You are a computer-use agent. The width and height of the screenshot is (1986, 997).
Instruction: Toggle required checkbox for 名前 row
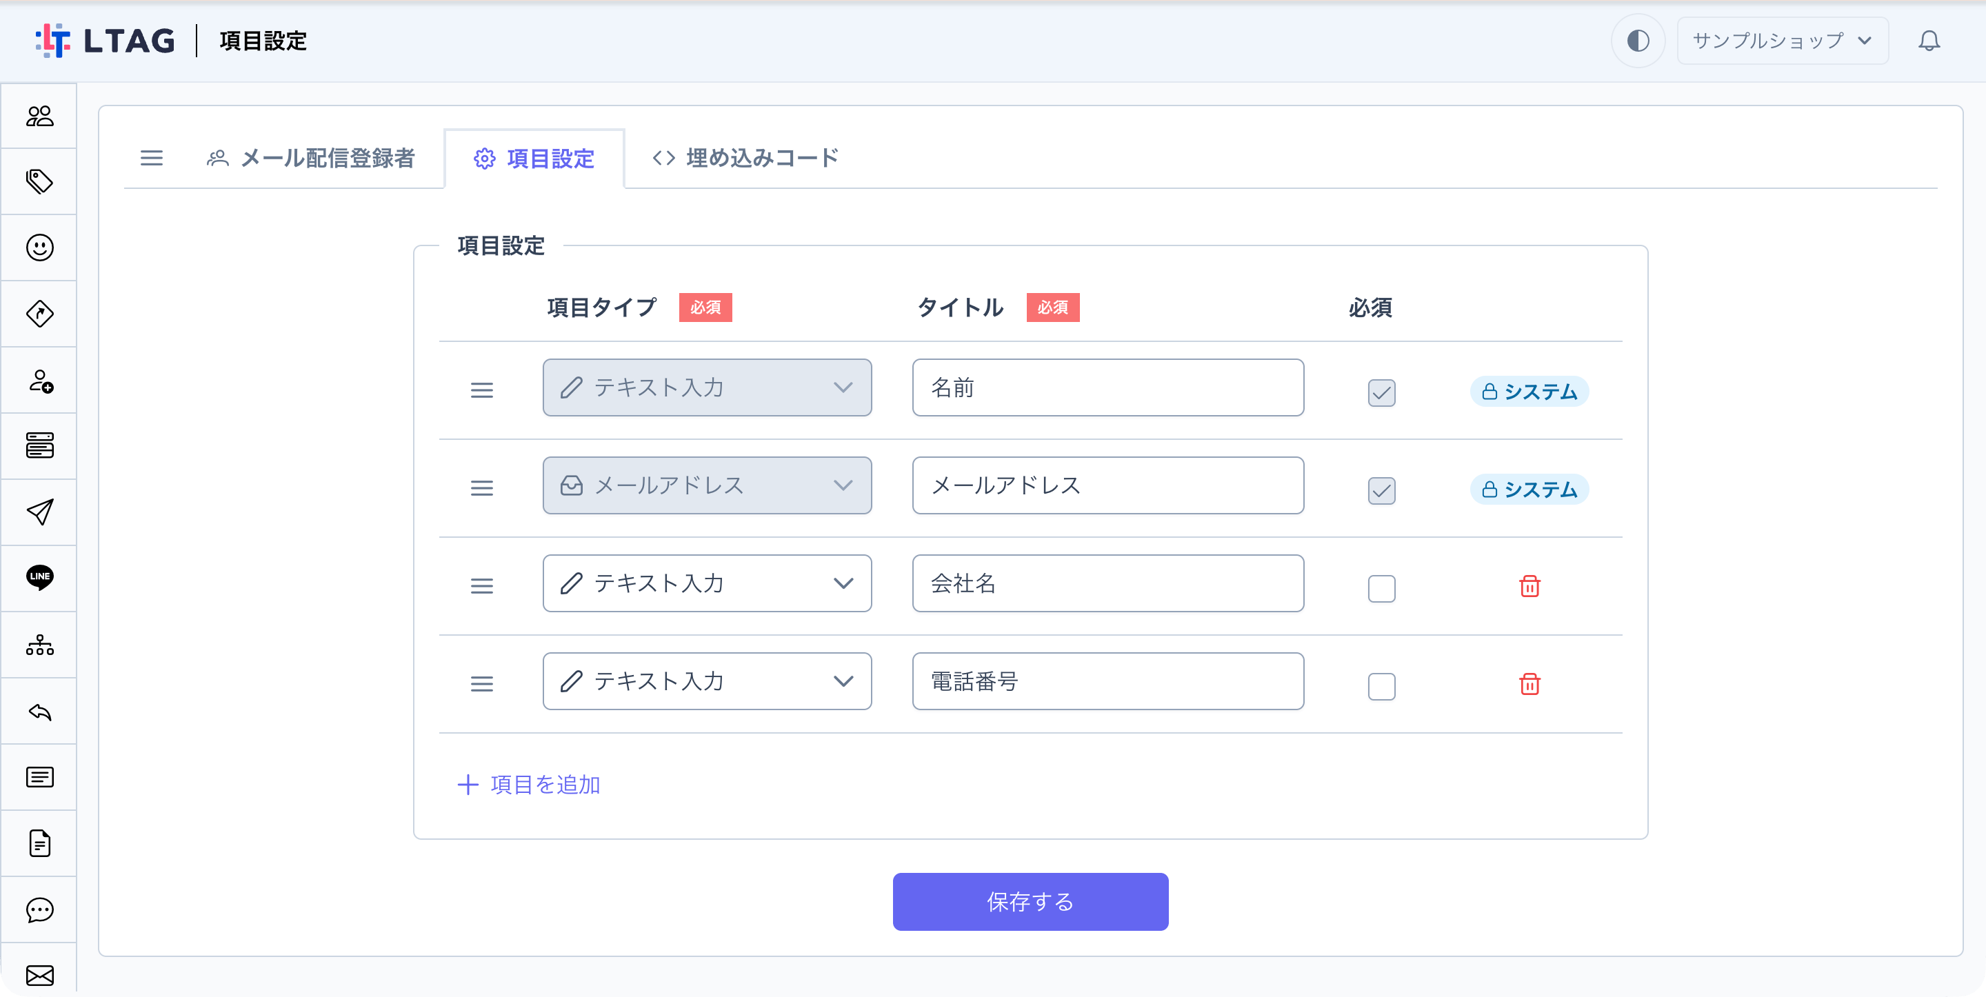tap(1381, 392)
